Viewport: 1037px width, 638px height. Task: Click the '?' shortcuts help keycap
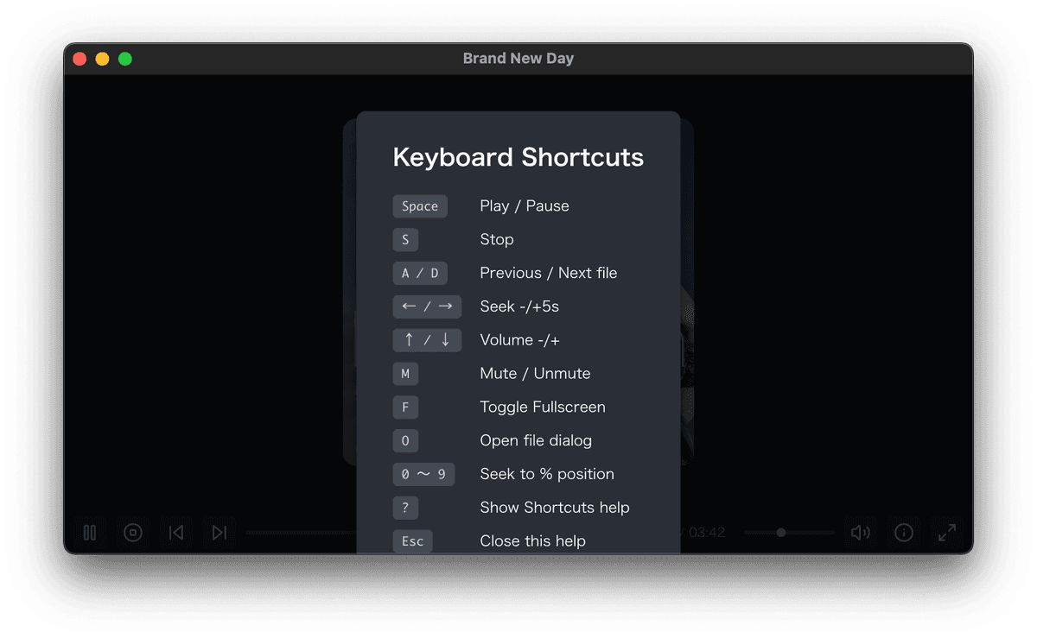[405, 508]
